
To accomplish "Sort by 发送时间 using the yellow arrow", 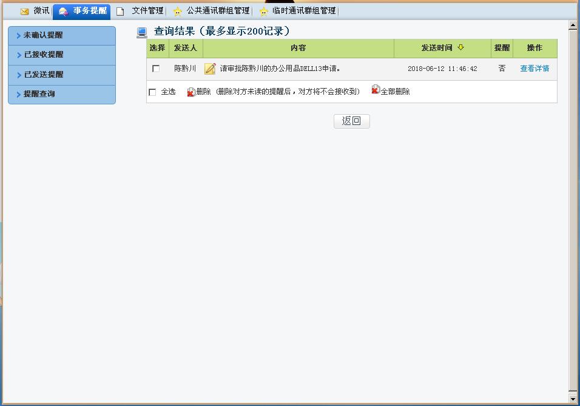I will tap(461, 48).
